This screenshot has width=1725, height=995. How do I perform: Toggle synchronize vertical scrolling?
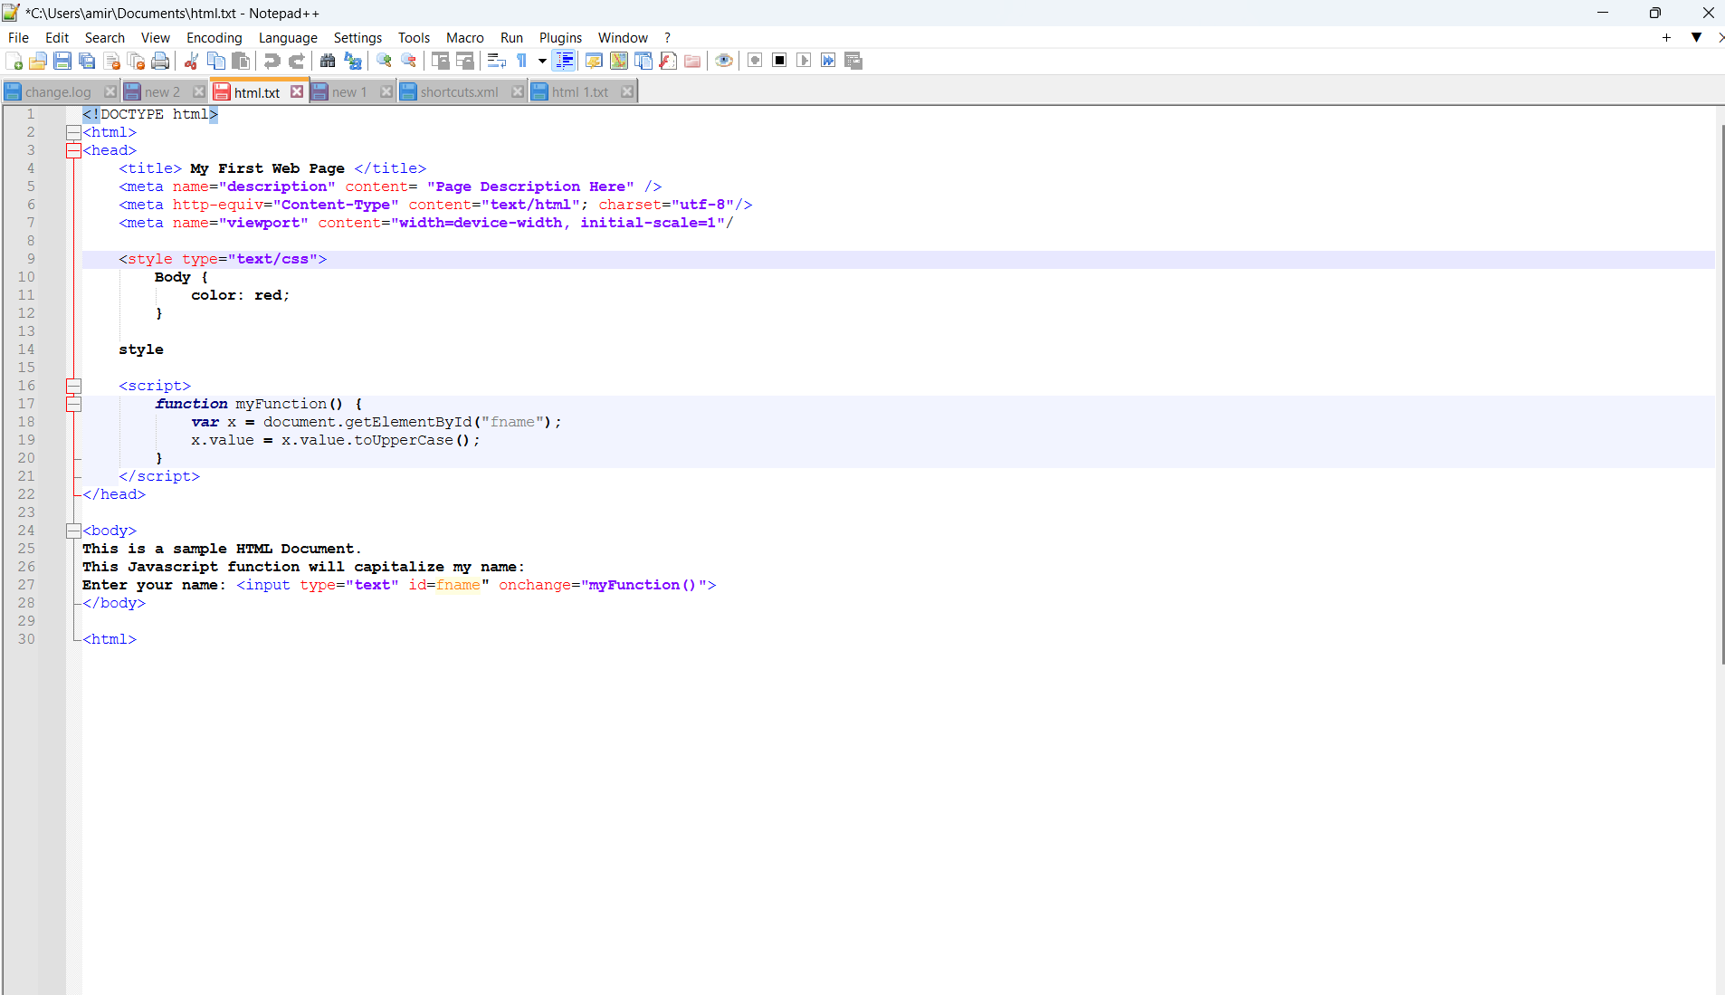point(440,61)
